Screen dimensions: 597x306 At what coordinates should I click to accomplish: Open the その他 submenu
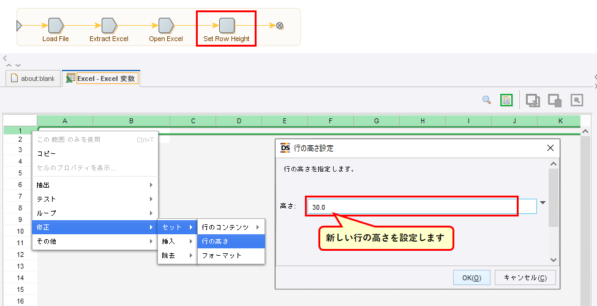95,242
